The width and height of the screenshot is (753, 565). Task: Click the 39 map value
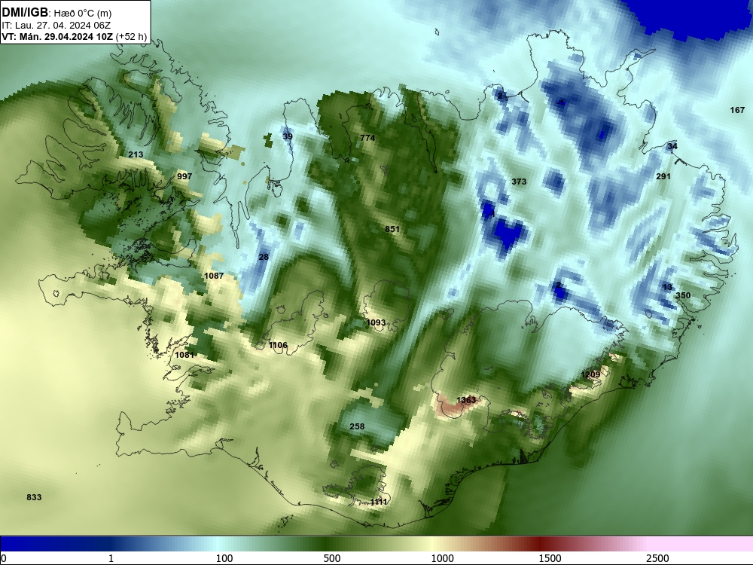click(x=288, y=136)
